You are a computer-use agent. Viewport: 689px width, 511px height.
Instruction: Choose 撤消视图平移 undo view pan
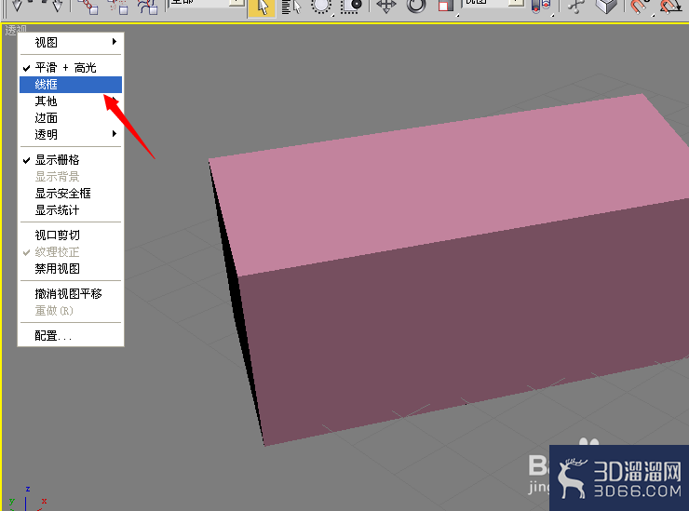[71, 293]
